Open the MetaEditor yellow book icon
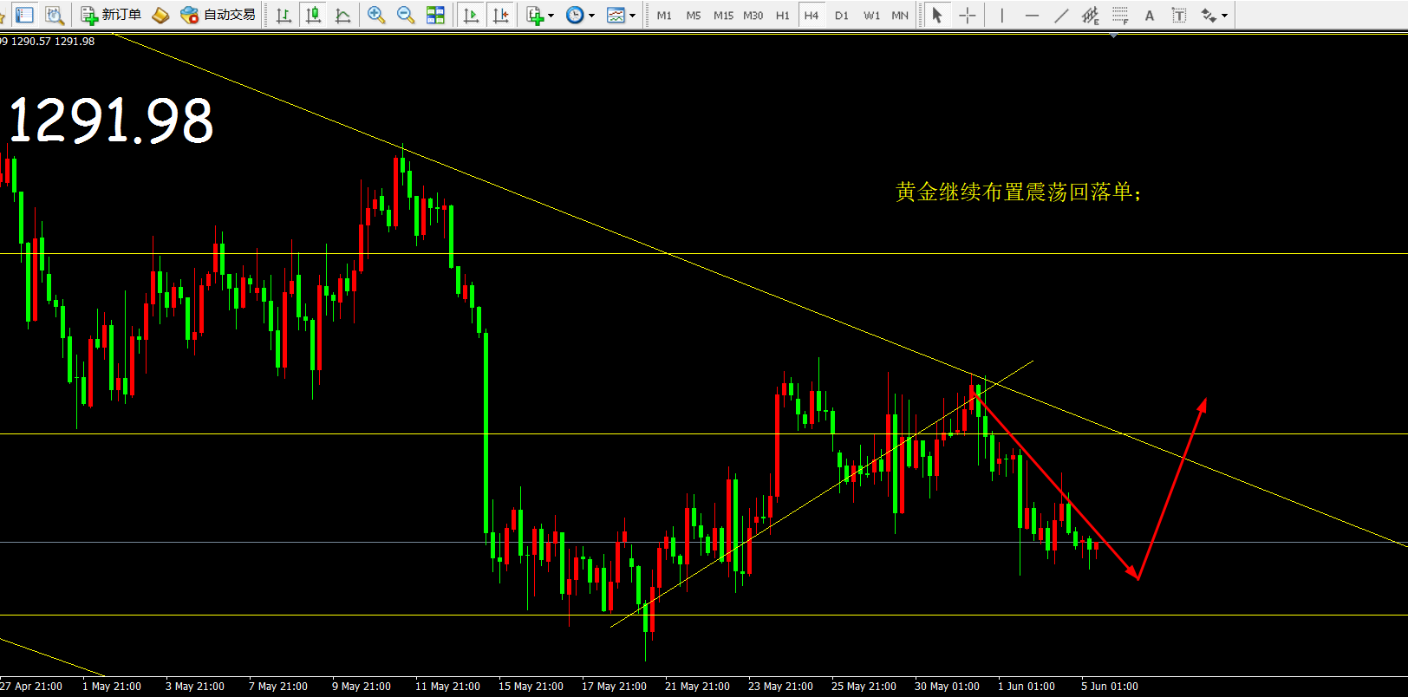Screen dimensions: 1408x697 pyautogui.click(x=160, y=15)
